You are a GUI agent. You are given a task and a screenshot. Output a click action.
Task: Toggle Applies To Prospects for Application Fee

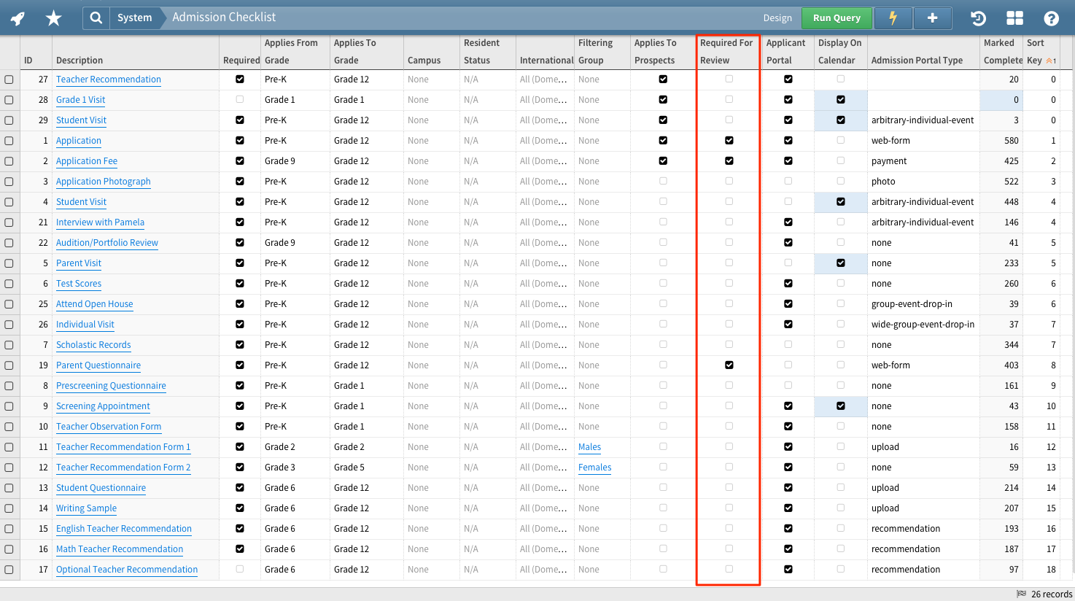(663, 160)
